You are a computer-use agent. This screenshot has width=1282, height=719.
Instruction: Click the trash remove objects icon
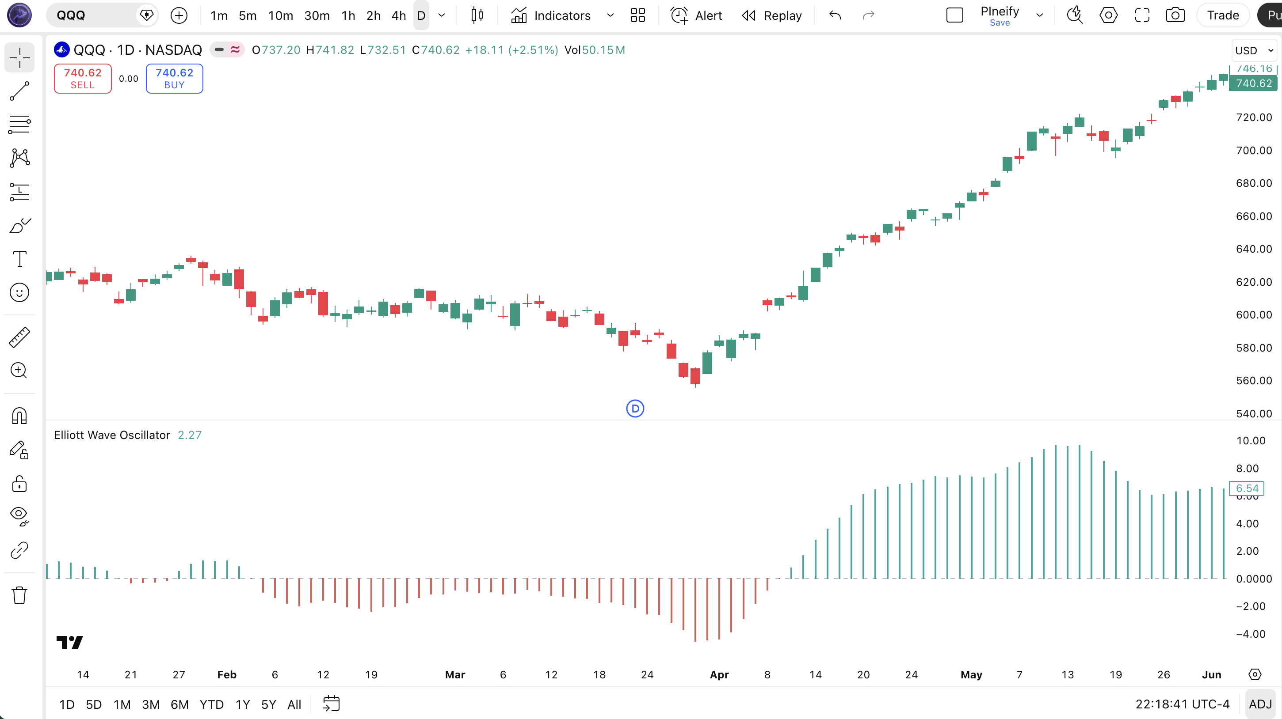[x=19, y=595]
